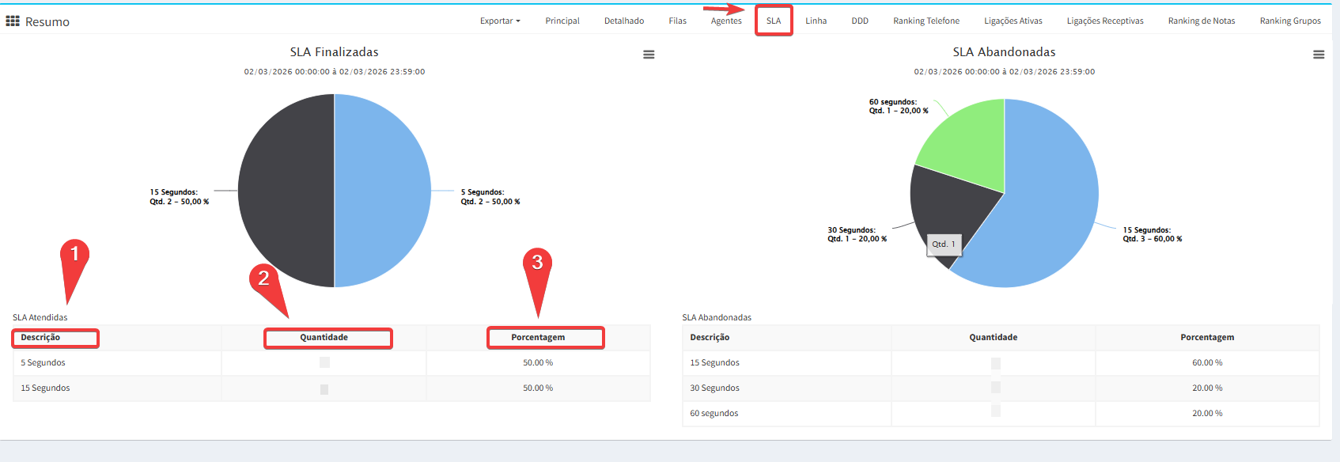Go to Ranking de Notas
Screen dimensions: 1340x462
[1202, 21]
